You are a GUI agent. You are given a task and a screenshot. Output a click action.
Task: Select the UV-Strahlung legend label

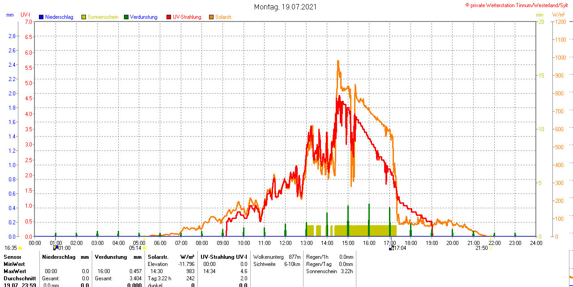click(x=187, y=17)
